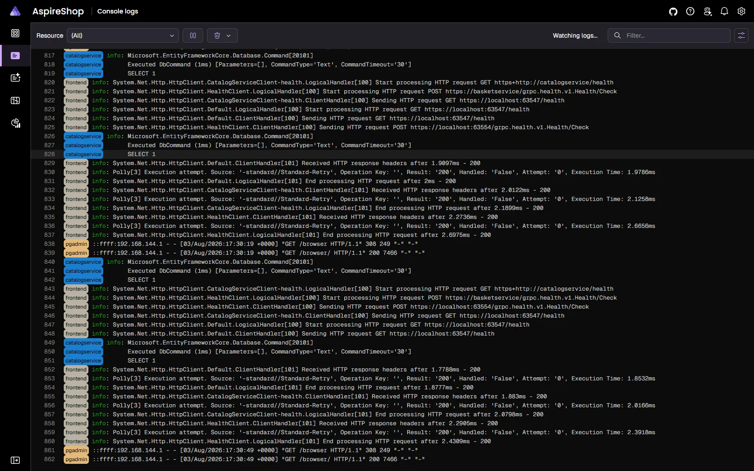Click line number 862
The height and width of the screenshot is (471, 754).
49,459
